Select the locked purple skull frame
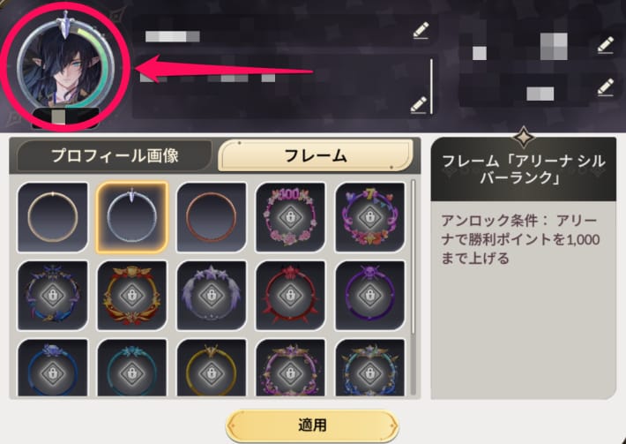Screen dimensions: 626x444 (x=369, y=296)
